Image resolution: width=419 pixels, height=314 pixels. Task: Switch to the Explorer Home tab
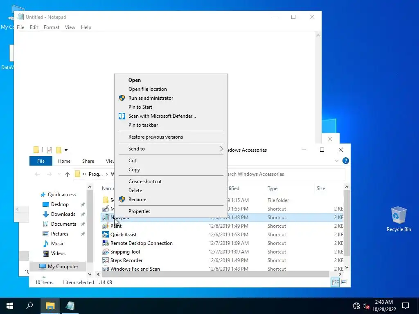coord(64,161)
